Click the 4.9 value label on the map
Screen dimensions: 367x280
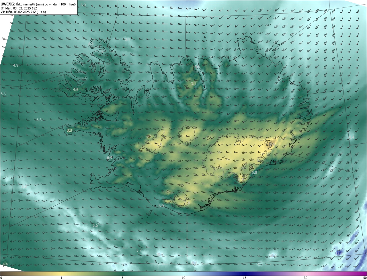click(x=16, y=66)
